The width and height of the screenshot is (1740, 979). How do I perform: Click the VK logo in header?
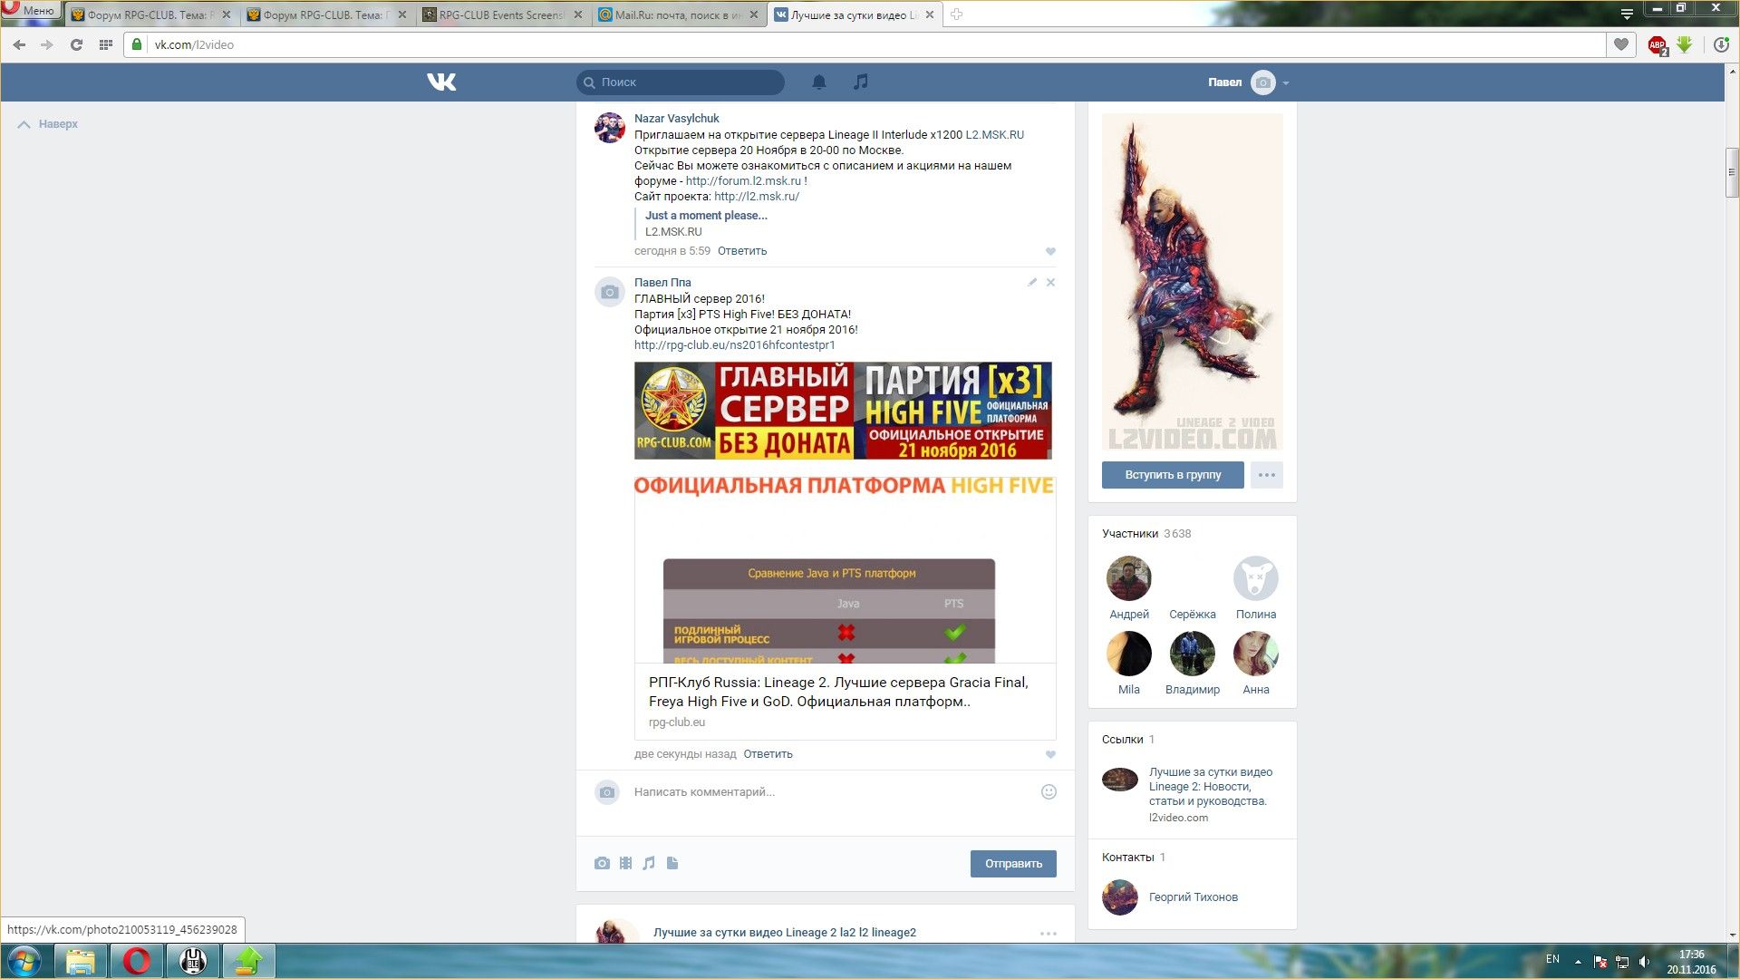click(441, 82)
